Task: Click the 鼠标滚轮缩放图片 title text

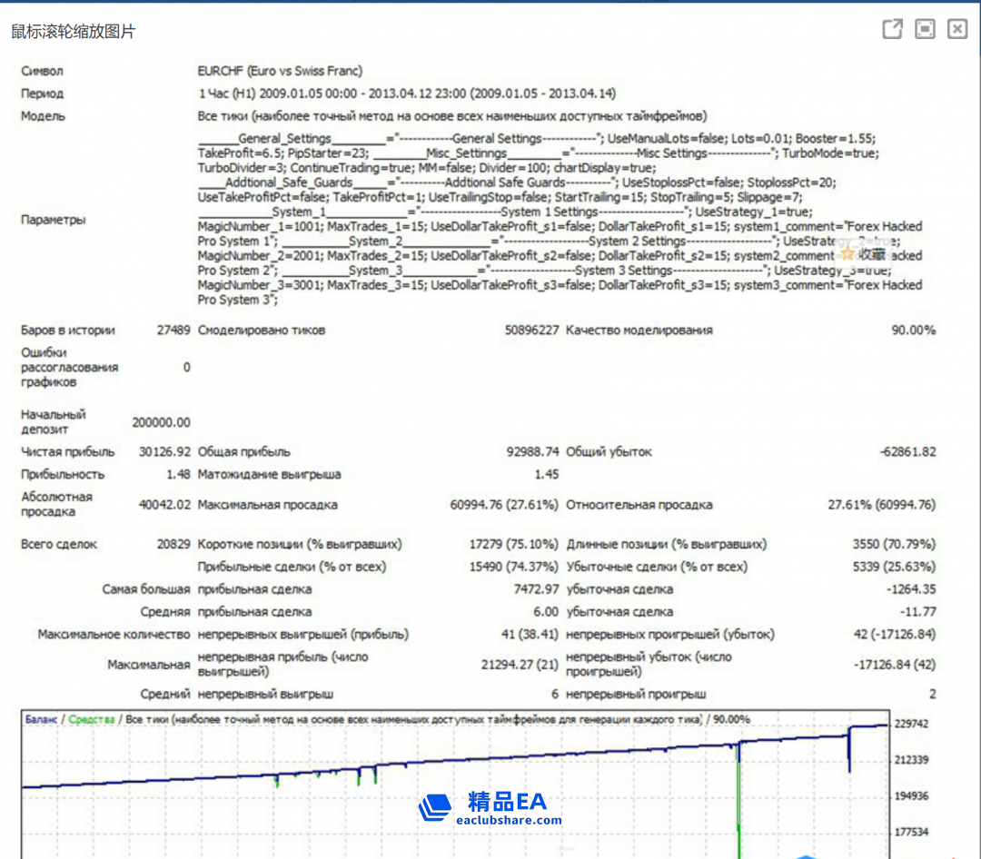Action: coord(73,32)
